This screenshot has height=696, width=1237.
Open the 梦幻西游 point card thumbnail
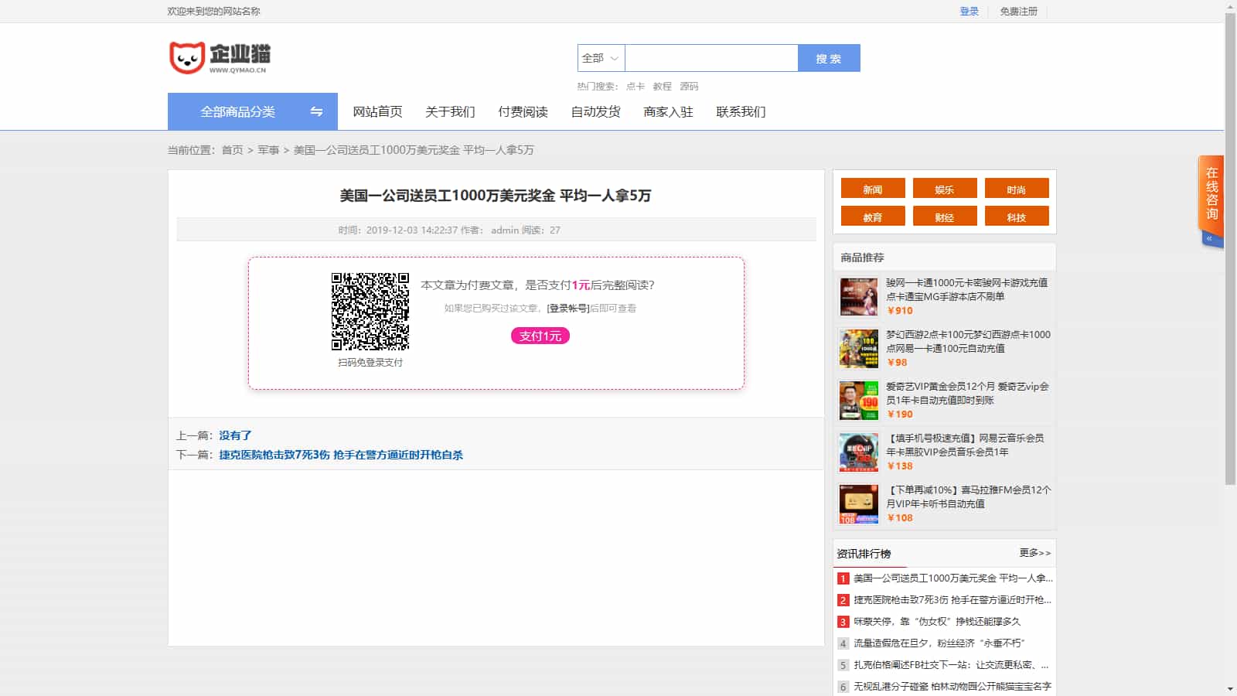[x=859, y=349]
